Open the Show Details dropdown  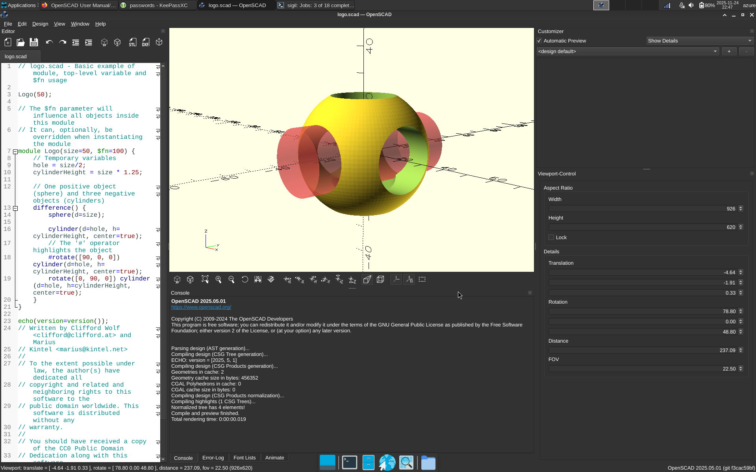(700, 41)
